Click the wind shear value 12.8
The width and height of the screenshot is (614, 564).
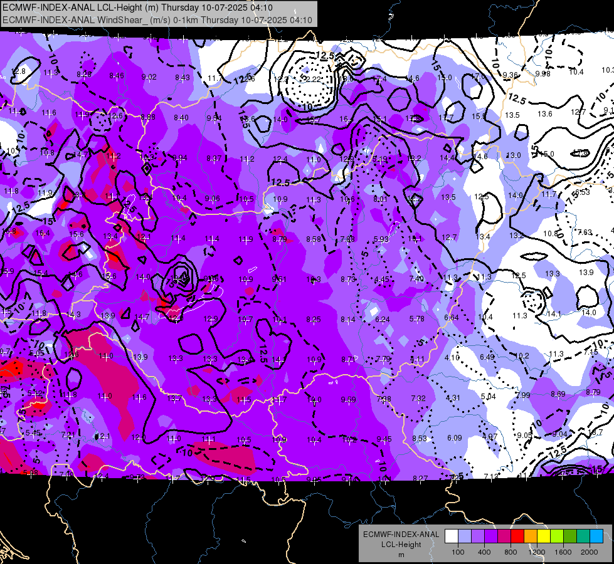[18, 71]
